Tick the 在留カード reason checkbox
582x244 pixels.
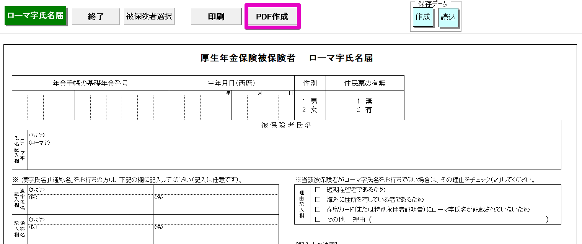coord(318,210)
